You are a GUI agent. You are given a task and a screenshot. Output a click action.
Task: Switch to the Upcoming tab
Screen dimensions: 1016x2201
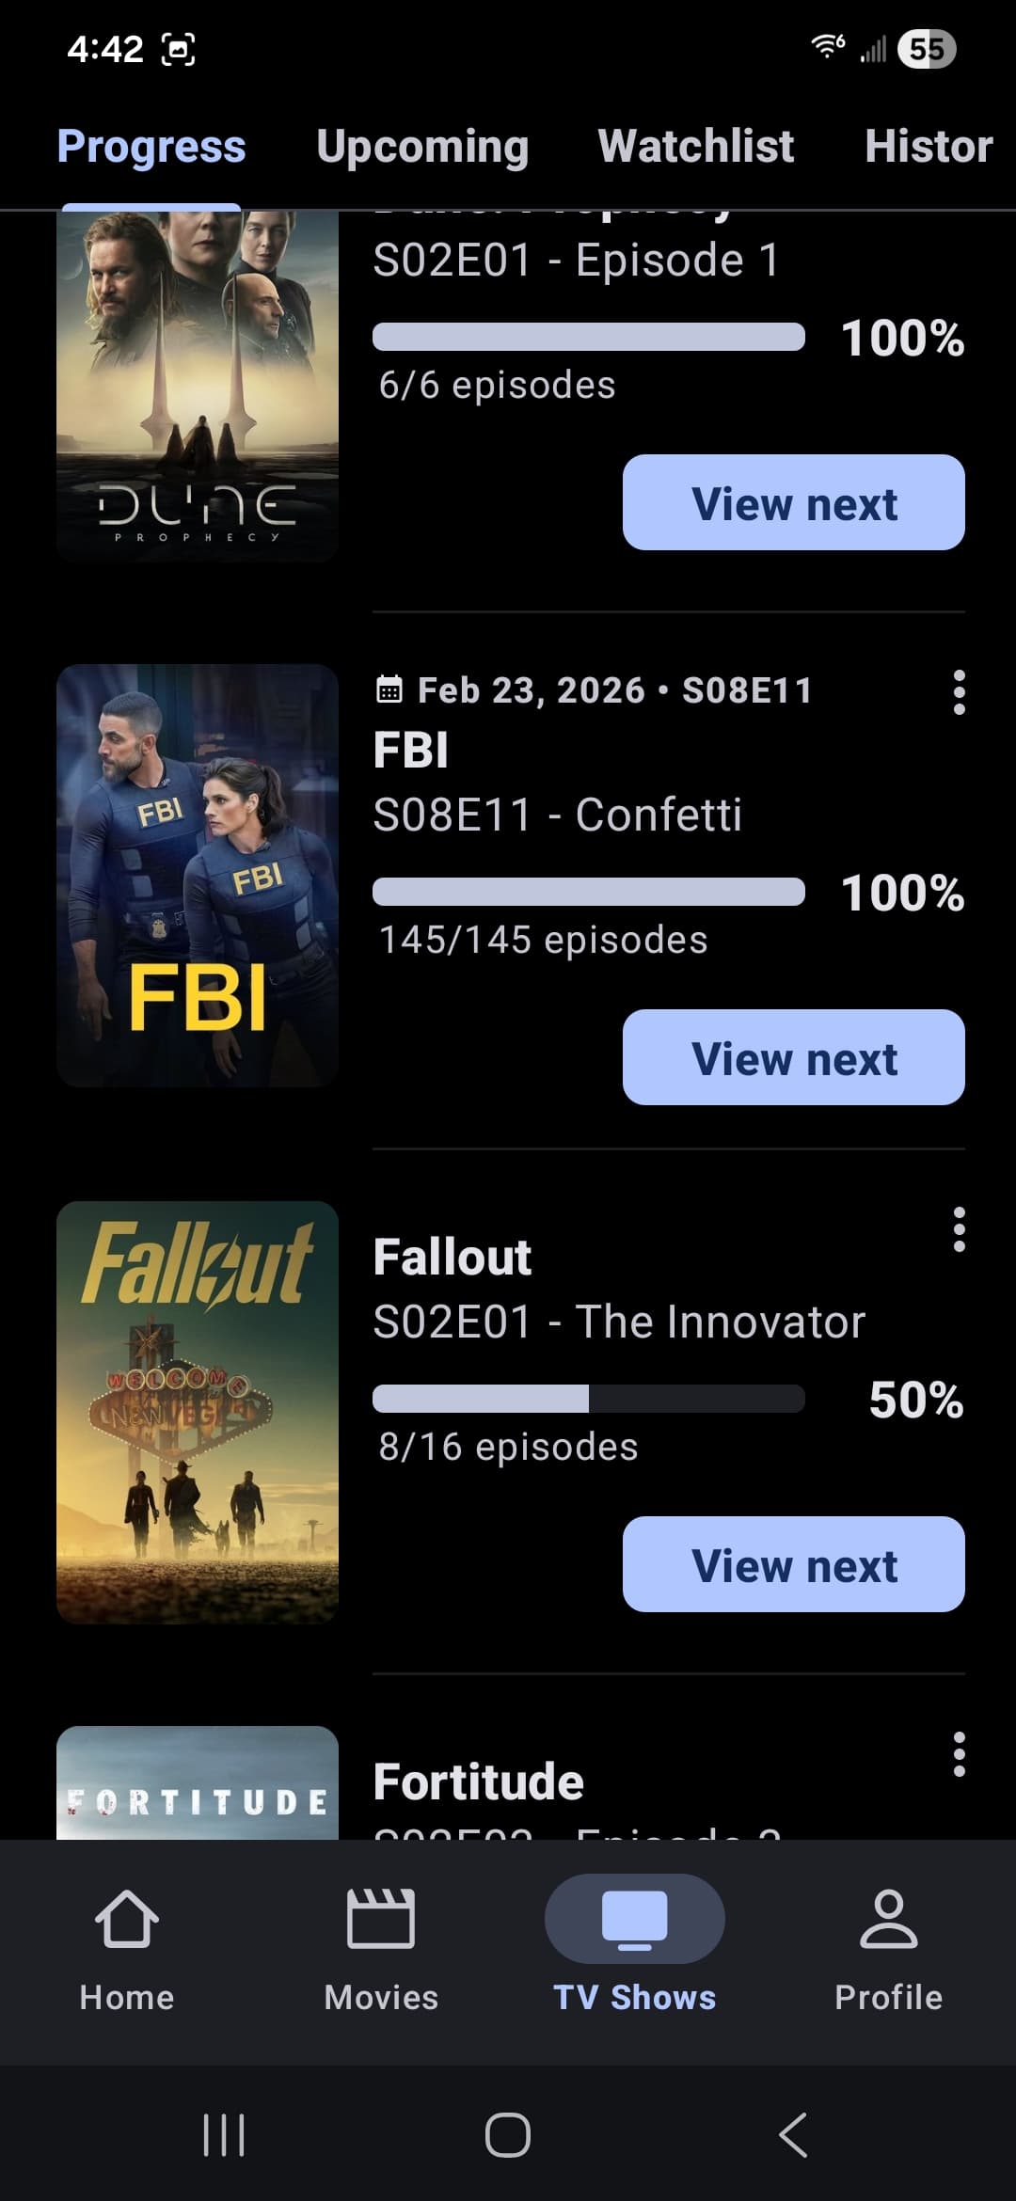point(422,147)
